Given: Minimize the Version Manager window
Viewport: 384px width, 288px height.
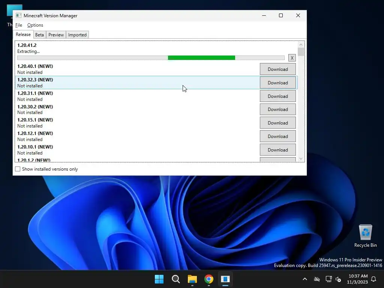Looking at the screenshot, I should point(264,15).
